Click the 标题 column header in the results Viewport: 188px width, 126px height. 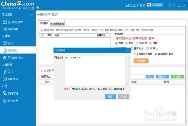point(166,82)
